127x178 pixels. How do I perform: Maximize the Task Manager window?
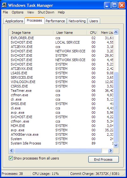114,5
